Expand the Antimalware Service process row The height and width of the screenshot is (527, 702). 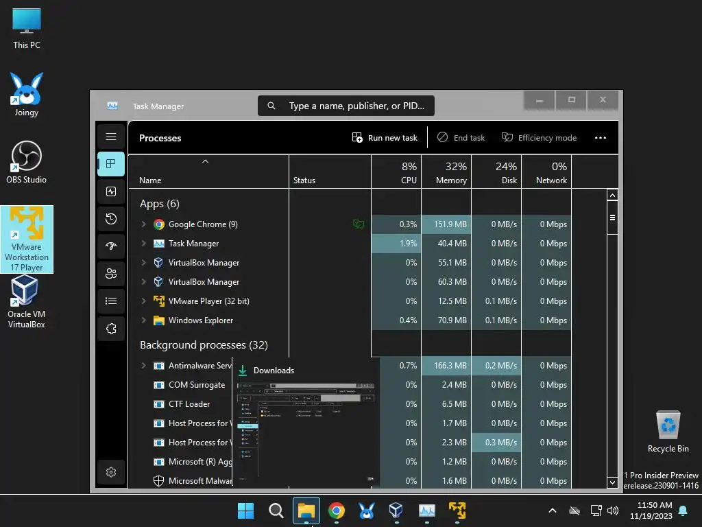144,366
